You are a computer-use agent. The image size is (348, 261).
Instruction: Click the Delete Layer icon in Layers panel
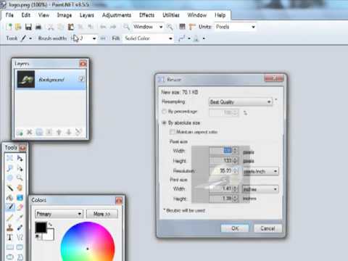click(30, 132)
